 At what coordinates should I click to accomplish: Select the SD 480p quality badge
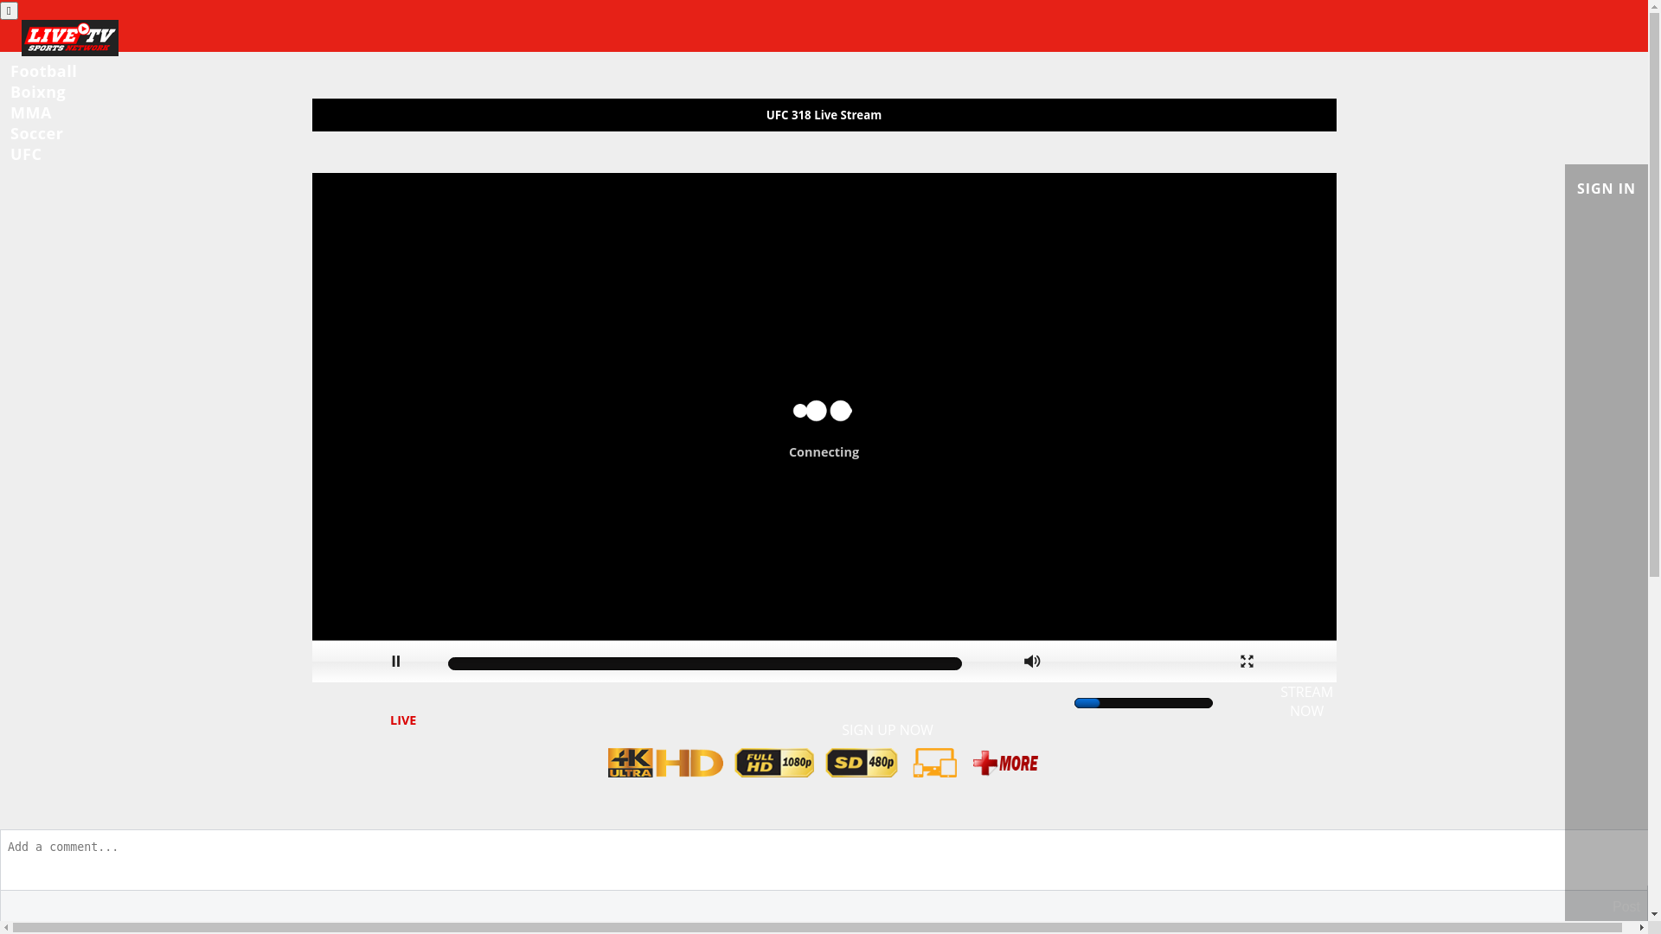point(862,763)
